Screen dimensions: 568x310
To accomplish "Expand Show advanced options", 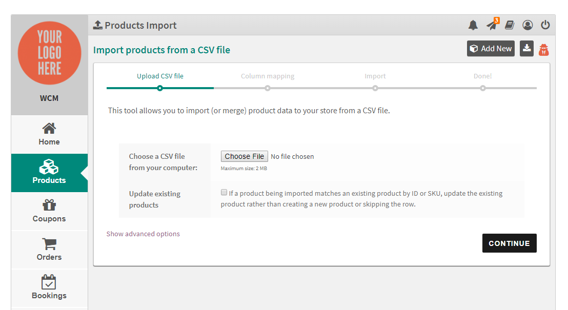I will pyautogui.click(x=143, y=234).
